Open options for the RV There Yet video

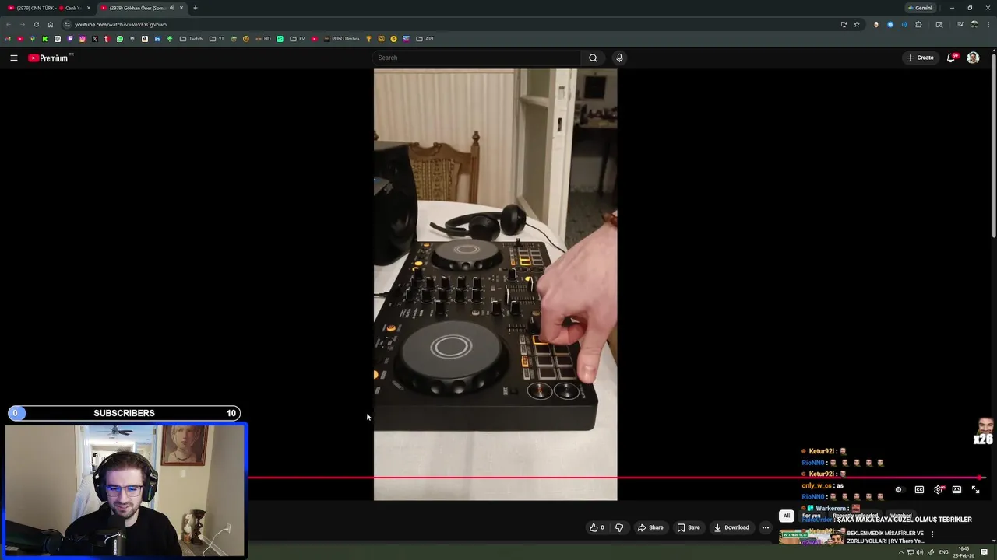pos(932,534)
